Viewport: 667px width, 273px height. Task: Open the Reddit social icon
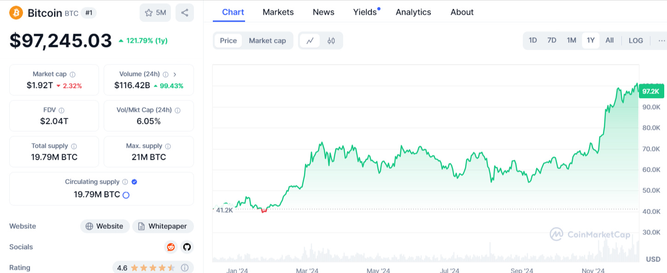(171, 247)
